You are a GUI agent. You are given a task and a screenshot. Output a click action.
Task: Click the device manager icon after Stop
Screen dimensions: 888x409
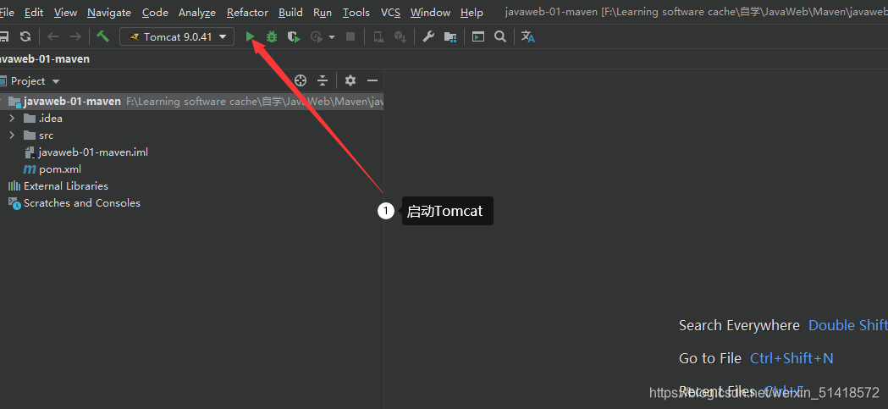click(378, 36)
